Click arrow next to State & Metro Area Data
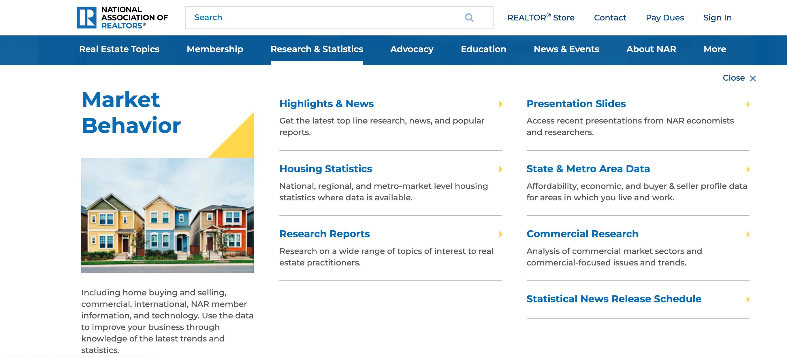 coord(748,169)
